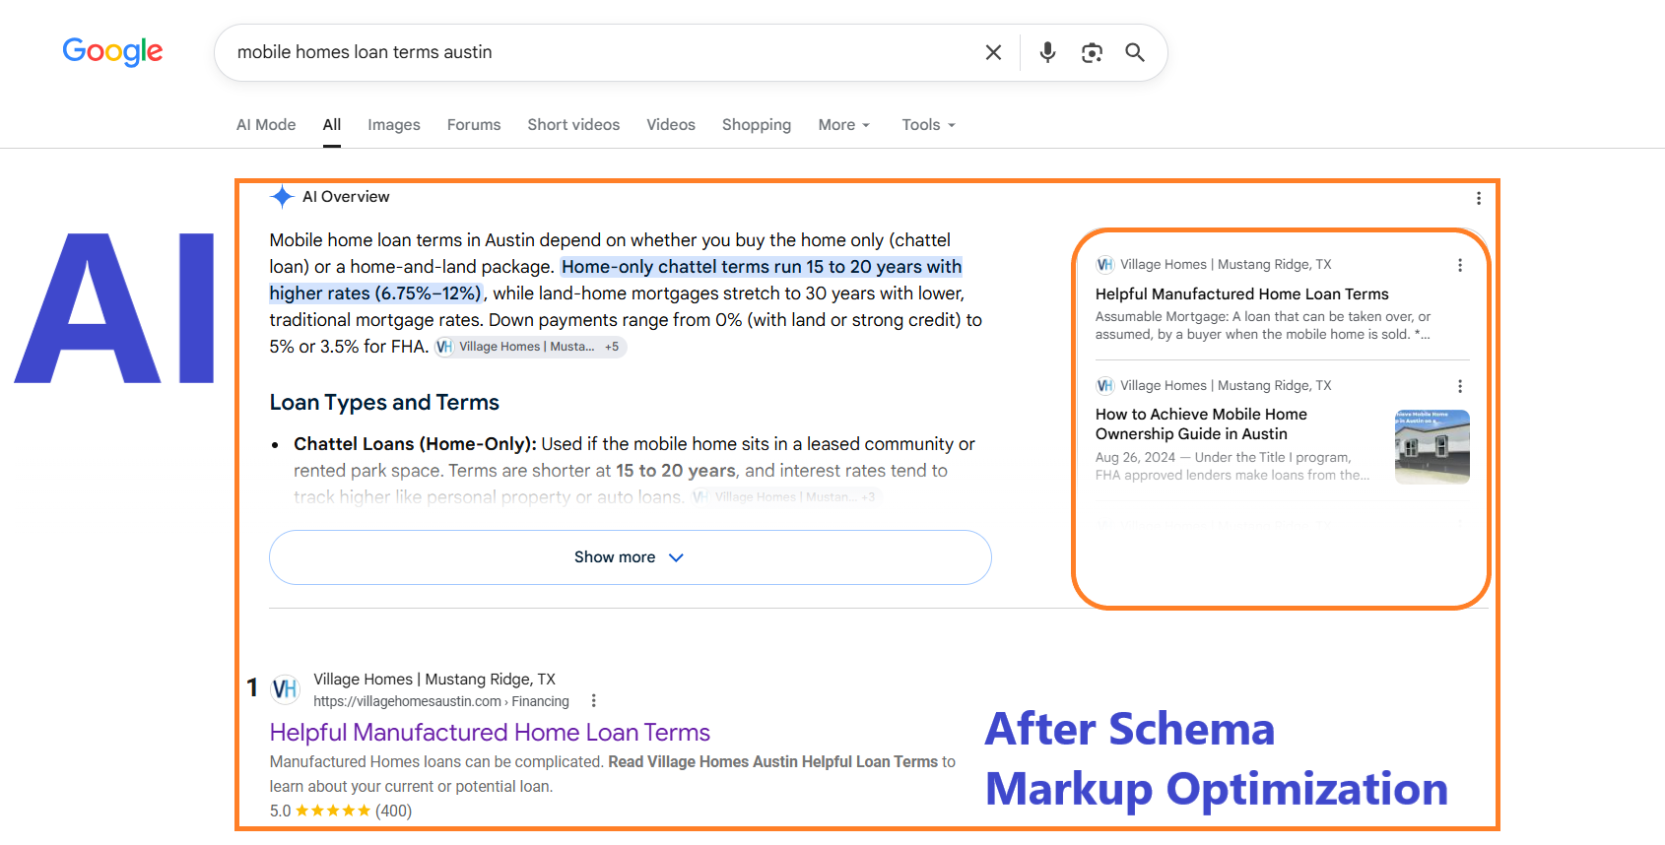1665x845 pixels.
Task: Click the AI Overview sparkle icon
Action: pos(282,197)
